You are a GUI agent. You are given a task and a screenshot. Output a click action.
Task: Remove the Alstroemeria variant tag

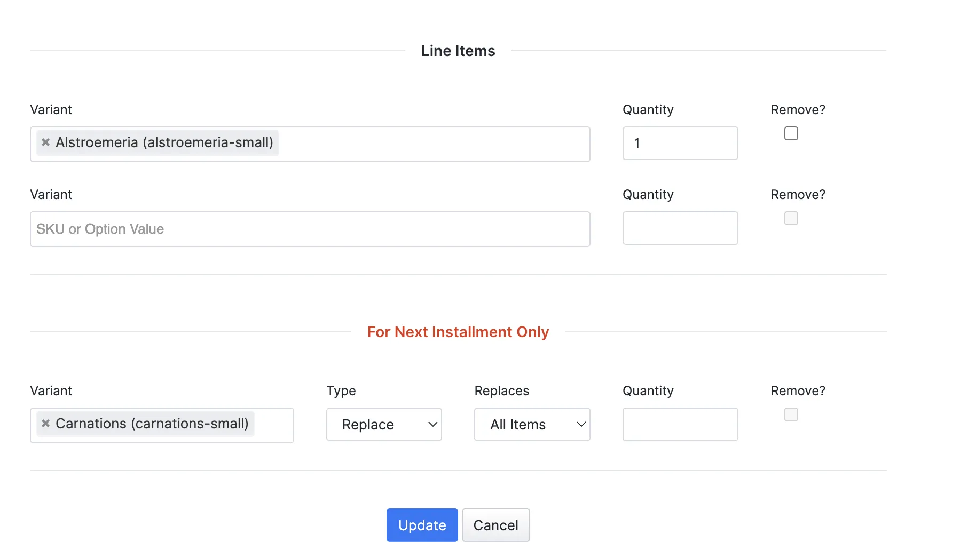(46, 142)
